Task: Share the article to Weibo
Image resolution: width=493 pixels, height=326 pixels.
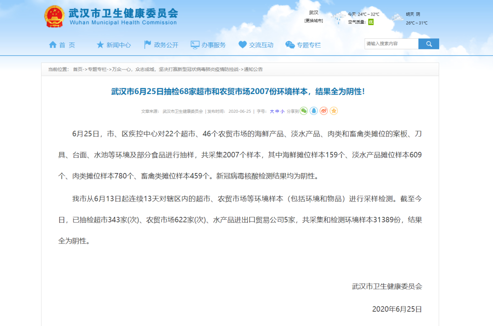Action: point(324,110)
